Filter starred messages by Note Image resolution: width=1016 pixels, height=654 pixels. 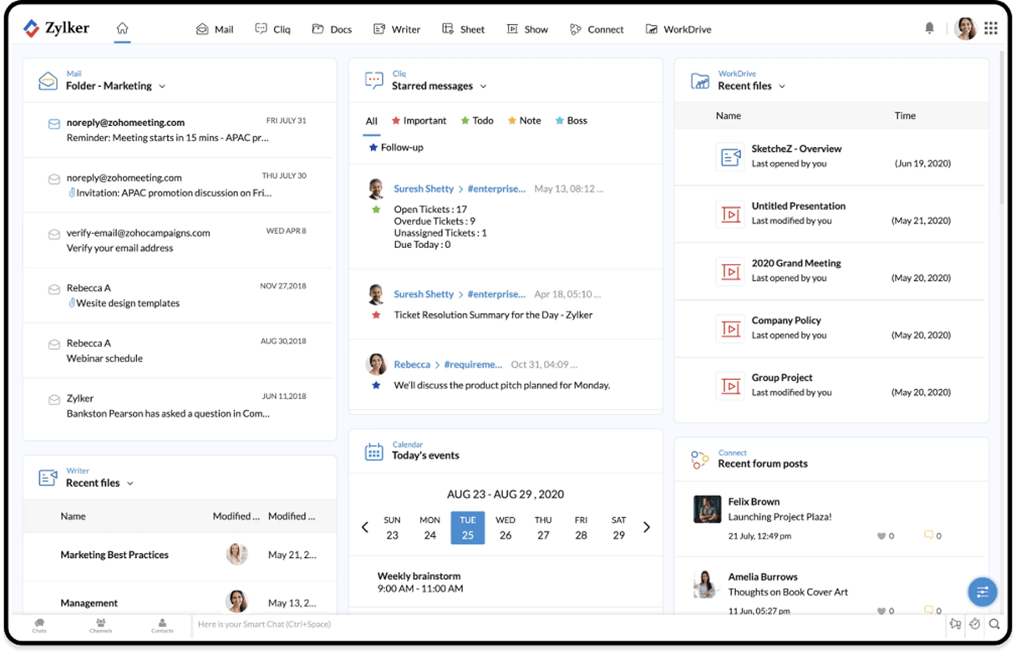(525, 121)
